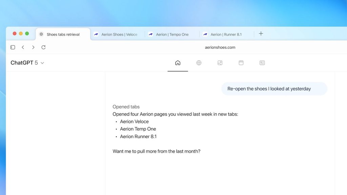Image resolution: width=347 pixels, height=195 pixels.
Task: Click the Aerion Runner 8.1 list item
Action: point(138,136)
